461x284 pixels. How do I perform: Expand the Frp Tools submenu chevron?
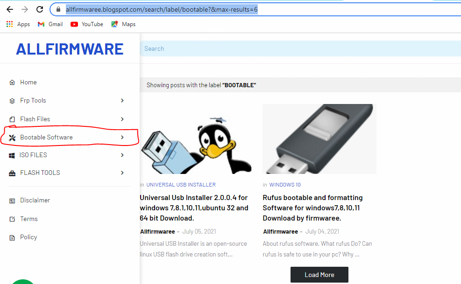pos(122,100)
